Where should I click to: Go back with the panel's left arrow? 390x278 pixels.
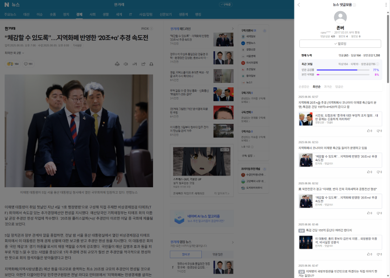click(x=299, y=5)
